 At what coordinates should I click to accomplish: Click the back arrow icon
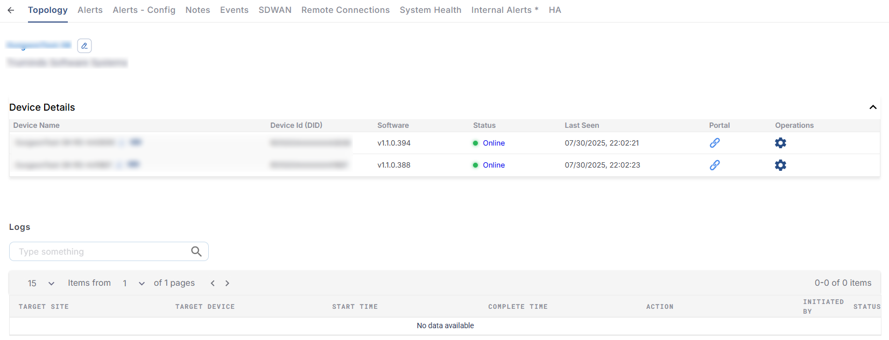[x=11, y=10]
